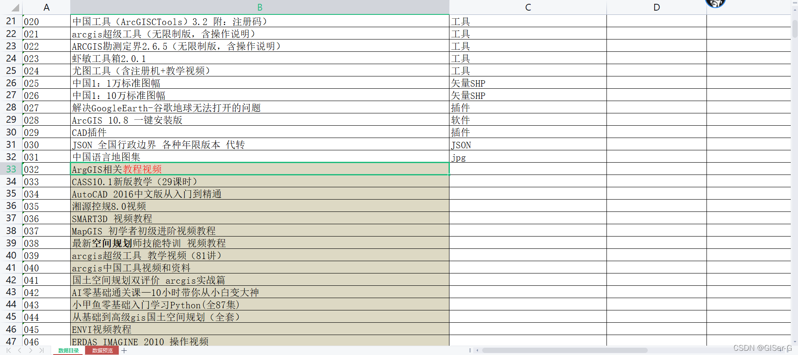The width and height of the screenshot is (798, 355).
Task: Select cell 039 in column A
Action: (46, 255)
